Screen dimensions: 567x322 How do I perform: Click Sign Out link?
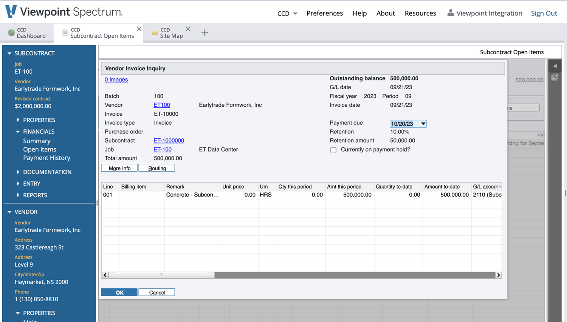(544, 13)
